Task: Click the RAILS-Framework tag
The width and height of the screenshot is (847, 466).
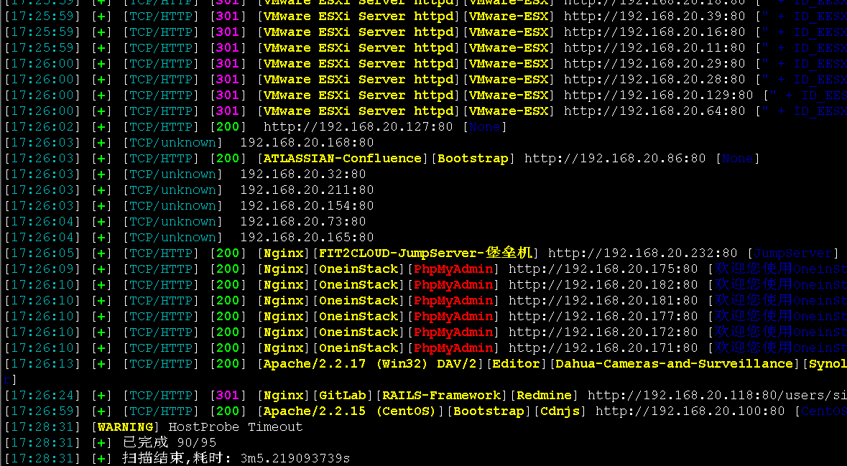Action: tap(441, 395)
